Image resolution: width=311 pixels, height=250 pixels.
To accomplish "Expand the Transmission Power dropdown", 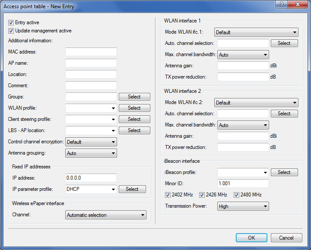I will point(243,206).
